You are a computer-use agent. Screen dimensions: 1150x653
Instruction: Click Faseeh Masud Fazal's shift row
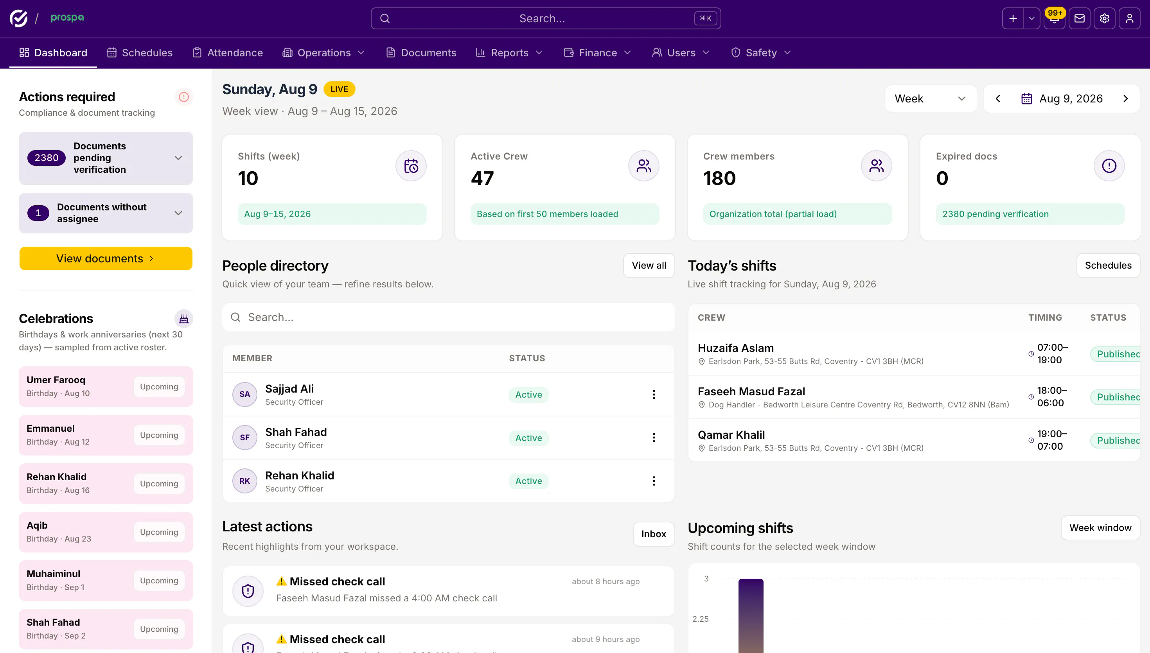click(x=914, y=397)
